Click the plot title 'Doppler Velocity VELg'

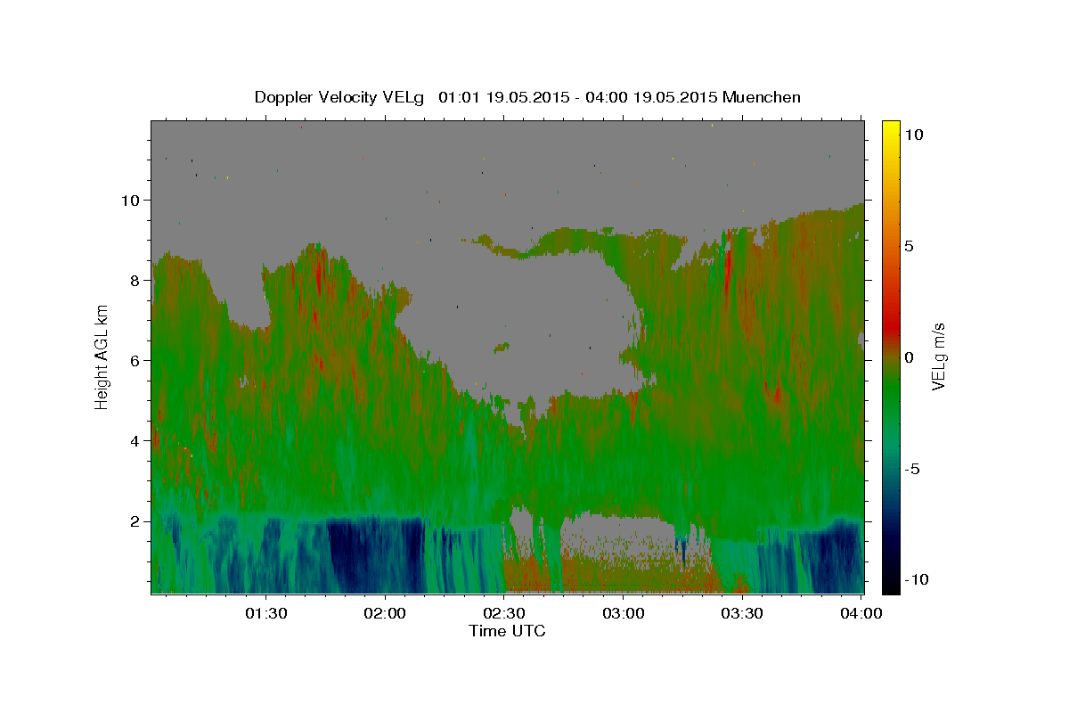click(x=339, y=97)
